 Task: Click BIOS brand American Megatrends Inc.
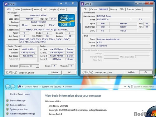(x=123, y=39)
